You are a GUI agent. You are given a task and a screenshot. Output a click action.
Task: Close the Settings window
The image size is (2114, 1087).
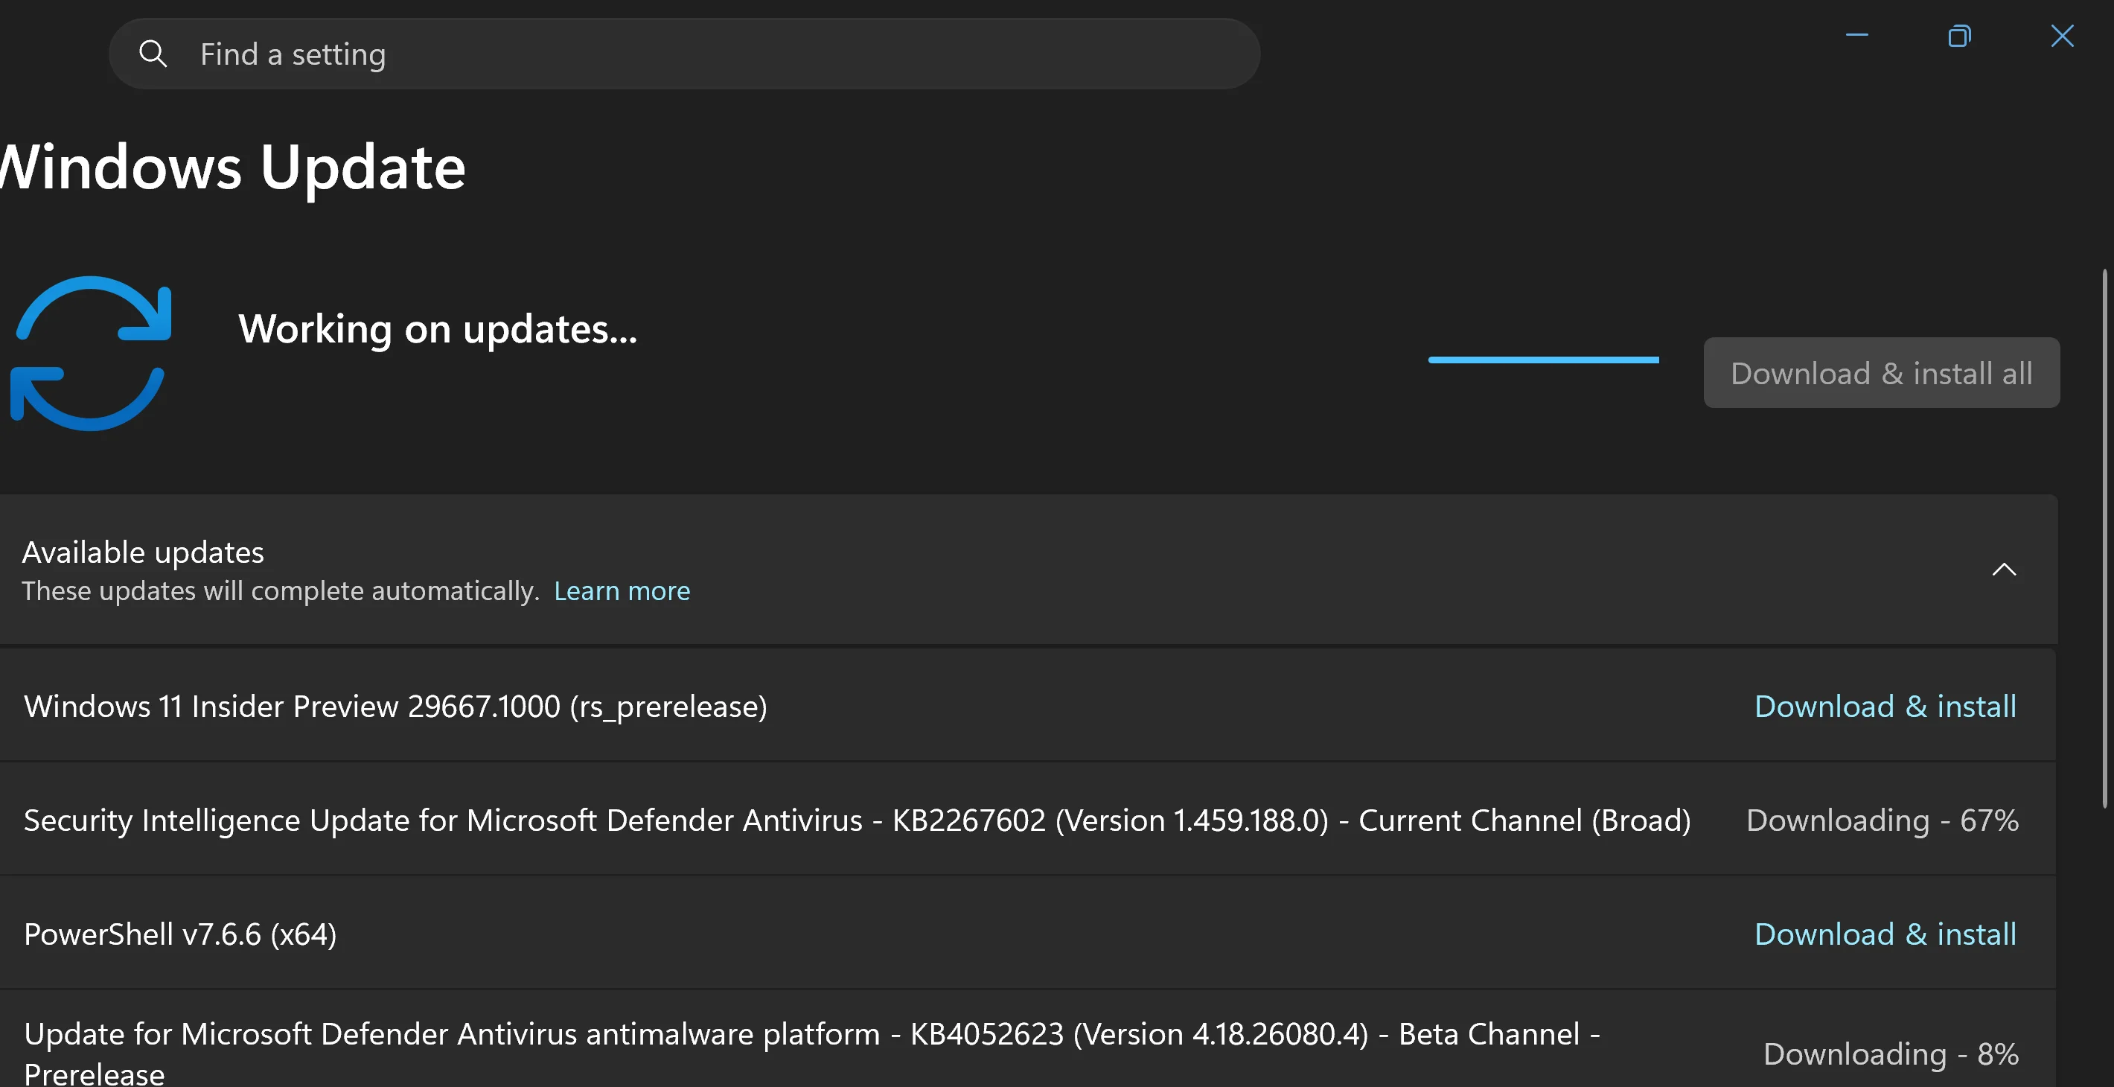coord(2061,35)
